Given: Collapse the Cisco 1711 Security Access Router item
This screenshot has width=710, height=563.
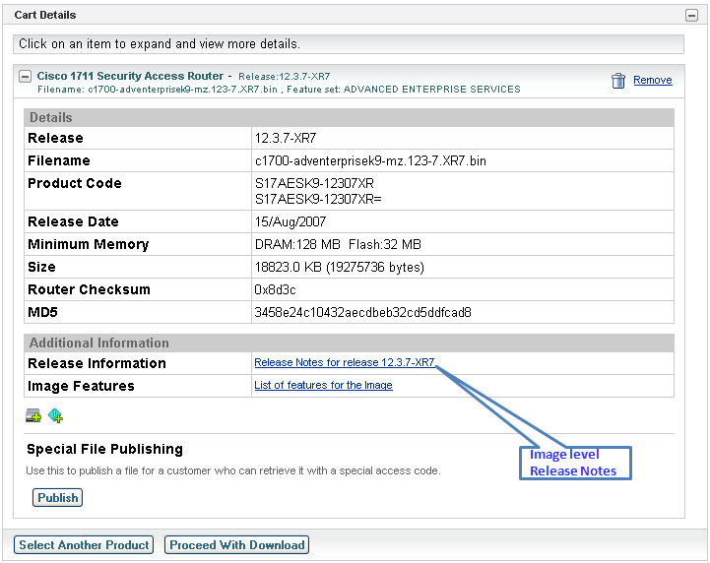Looking at the screenshot, I should (25, 76).
